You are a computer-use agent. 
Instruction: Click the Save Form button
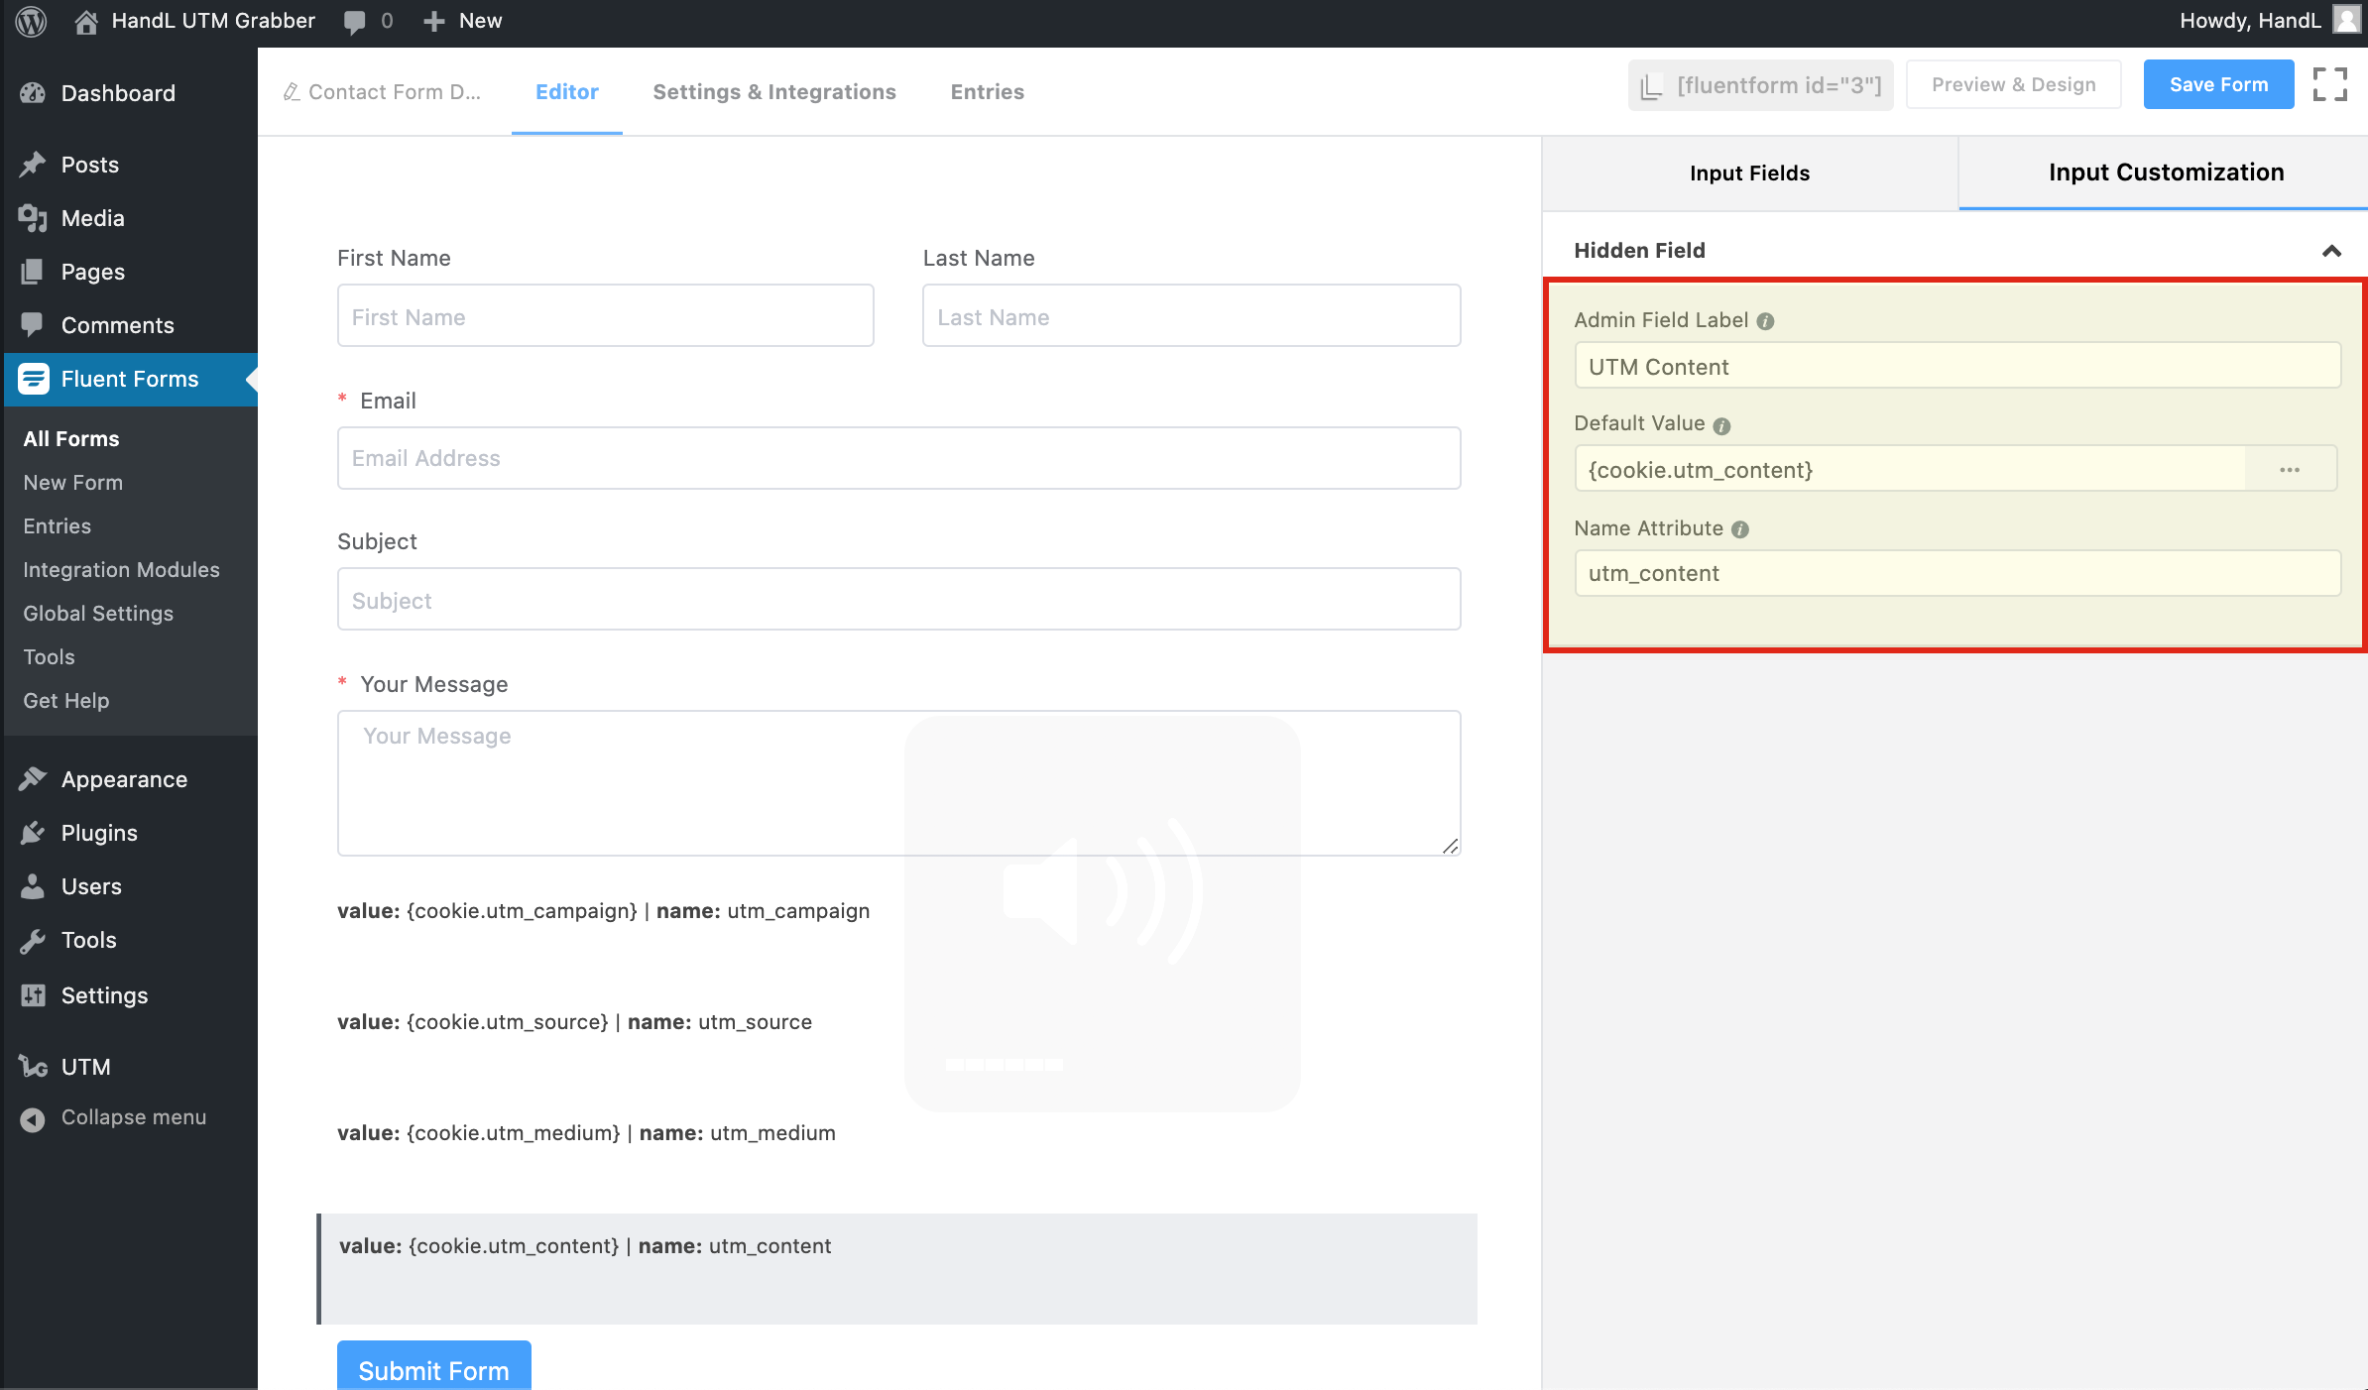pyautogui.click(x=2218, y=84)
